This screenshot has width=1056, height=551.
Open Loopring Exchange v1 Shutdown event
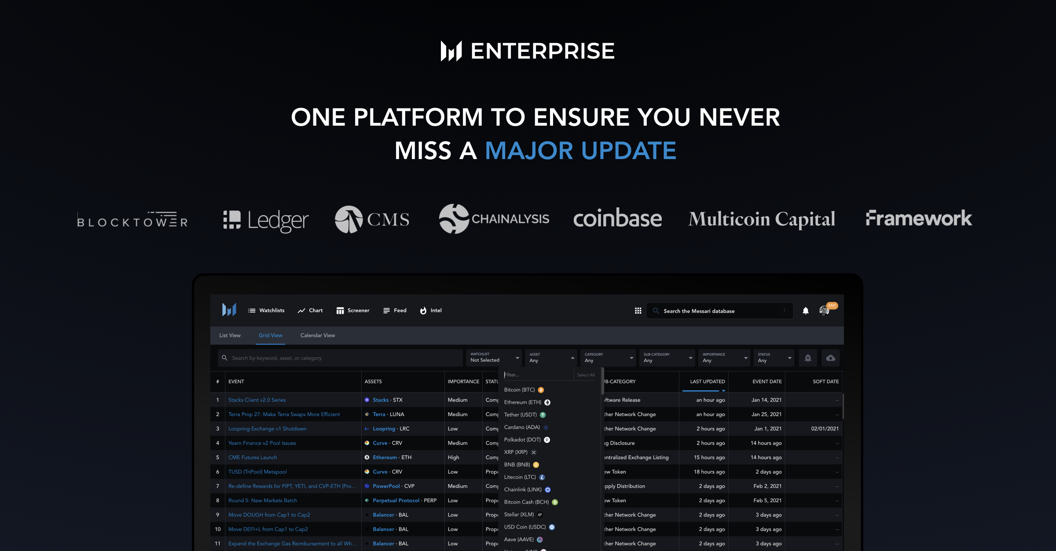pos(268,428)
